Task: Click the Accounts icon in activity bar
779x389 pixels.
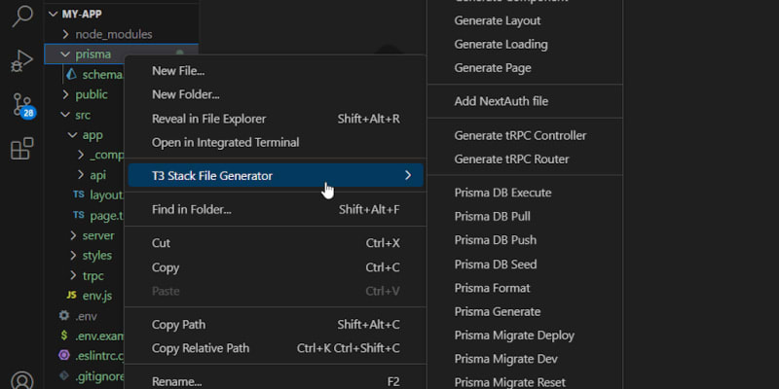Action: pos(21,380)
